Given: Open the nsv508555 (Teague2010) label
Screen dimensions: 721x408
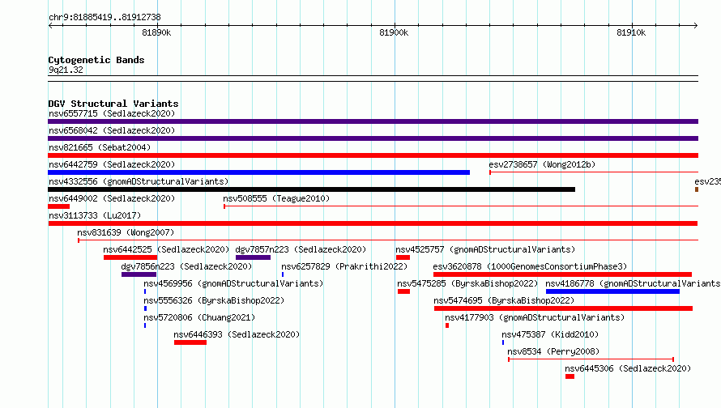Looking at the screenshot, I should coord(276,198).
